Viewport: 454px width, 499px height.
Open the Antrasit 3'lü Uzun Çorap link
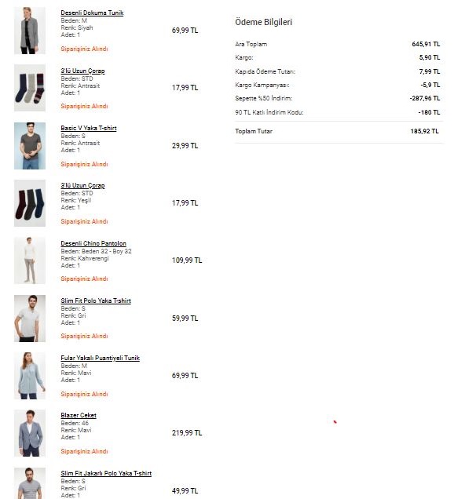82,71
